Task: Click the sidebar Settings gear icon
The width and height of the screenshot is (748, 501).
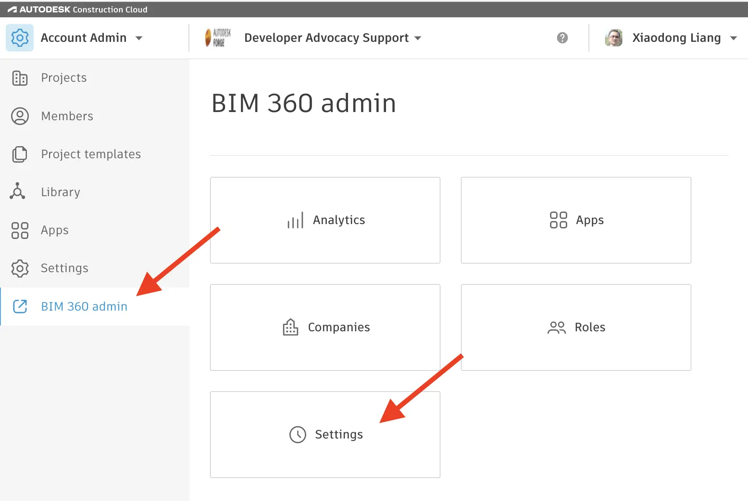Action: [x=20, y=268]
